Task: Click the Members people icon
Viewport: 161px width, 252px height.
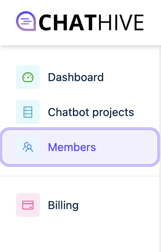Action: (x=28, y=147)
